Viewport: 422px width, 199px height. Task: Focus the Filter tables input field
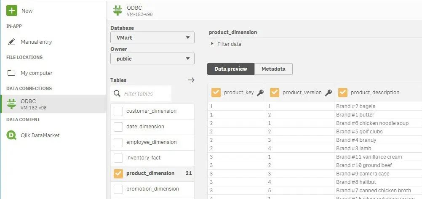[x=145, y=94]
